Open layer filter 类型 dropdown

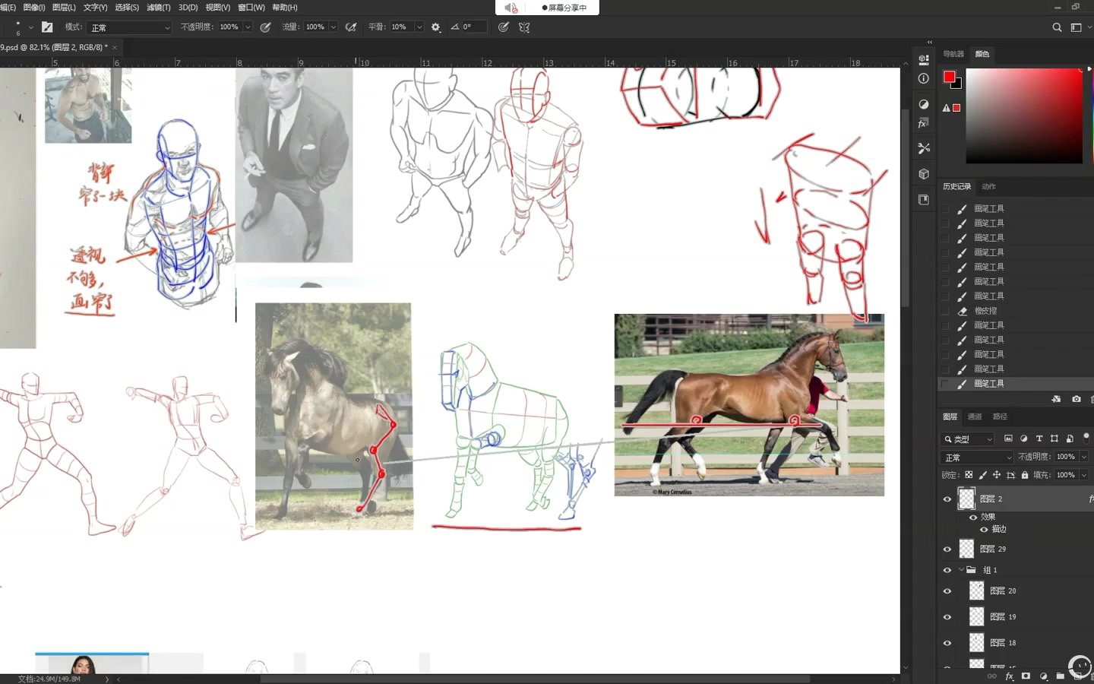[968, 439]
